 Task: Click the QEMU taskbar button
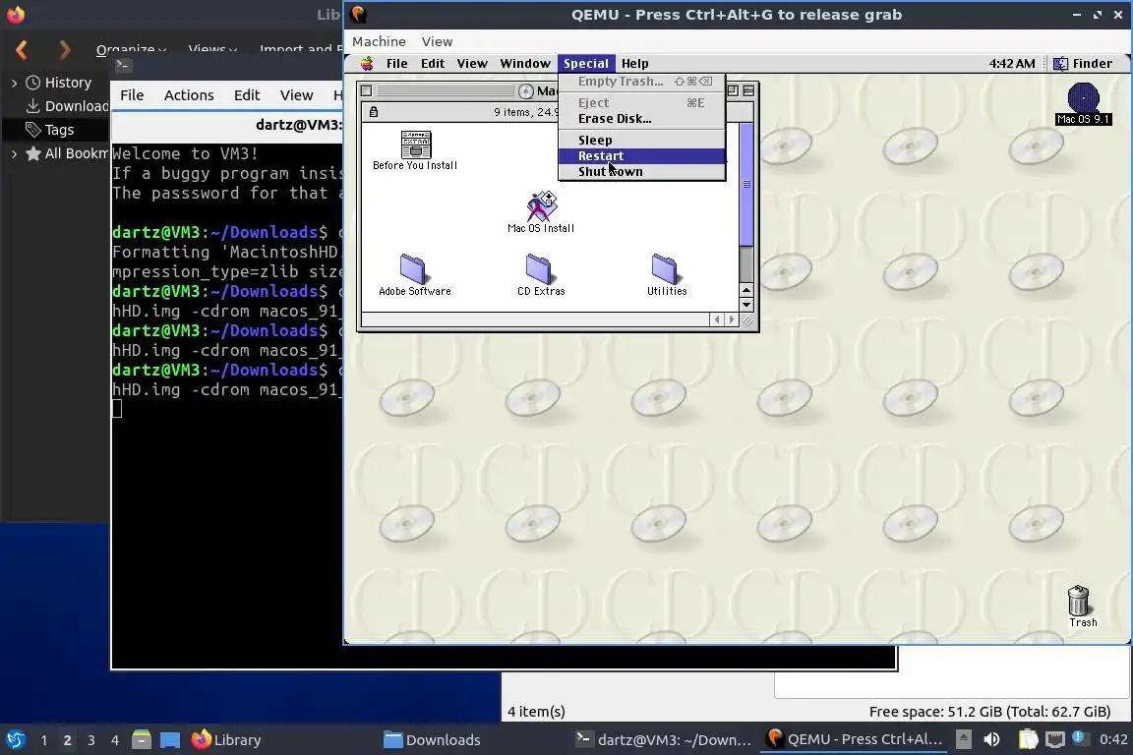point(856,740)
